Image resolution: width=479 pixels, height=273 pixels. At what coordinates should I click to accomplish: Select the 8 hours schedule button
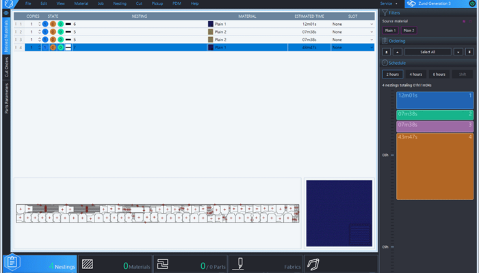point(439,74)
